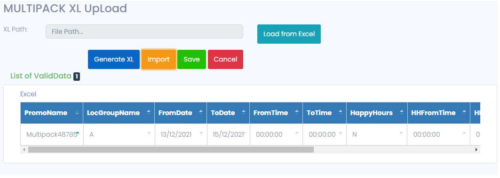Save the uploaded multipack data

point(191,59)
